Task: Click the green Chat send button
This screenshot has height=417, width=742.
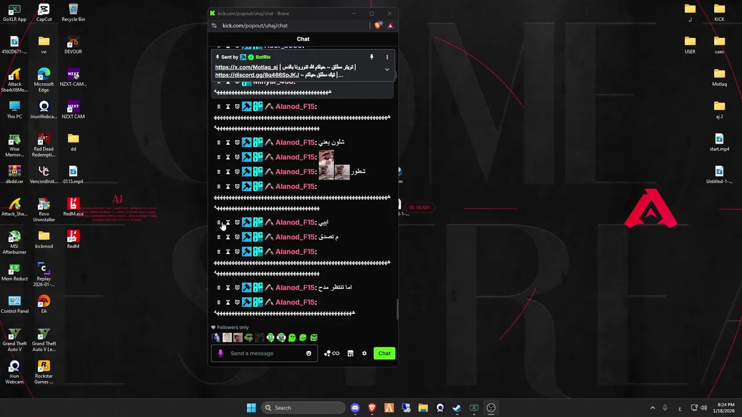Action: (384, 353)
